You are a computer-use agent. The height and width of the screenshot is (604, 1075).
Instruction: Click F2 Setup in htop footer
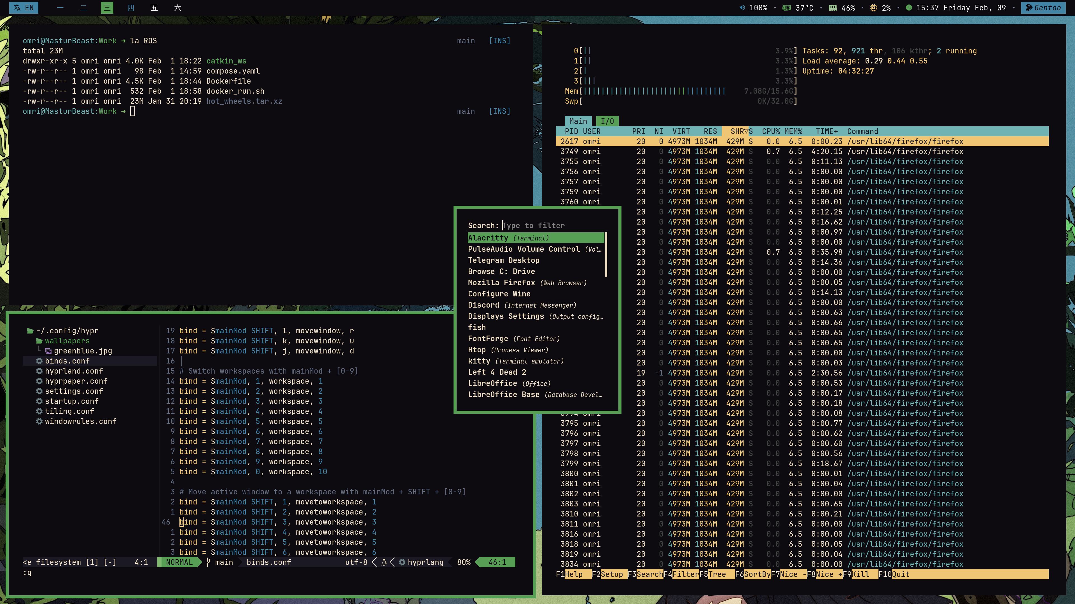610,574
